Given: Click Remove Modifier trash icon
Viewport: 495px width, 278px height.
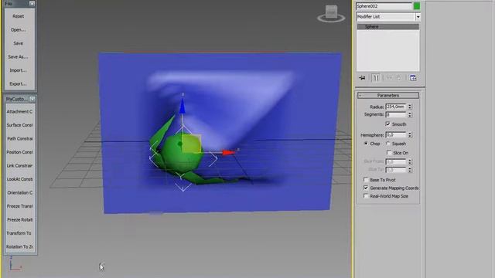Looking at the screenshot, I should click(399, 78).
